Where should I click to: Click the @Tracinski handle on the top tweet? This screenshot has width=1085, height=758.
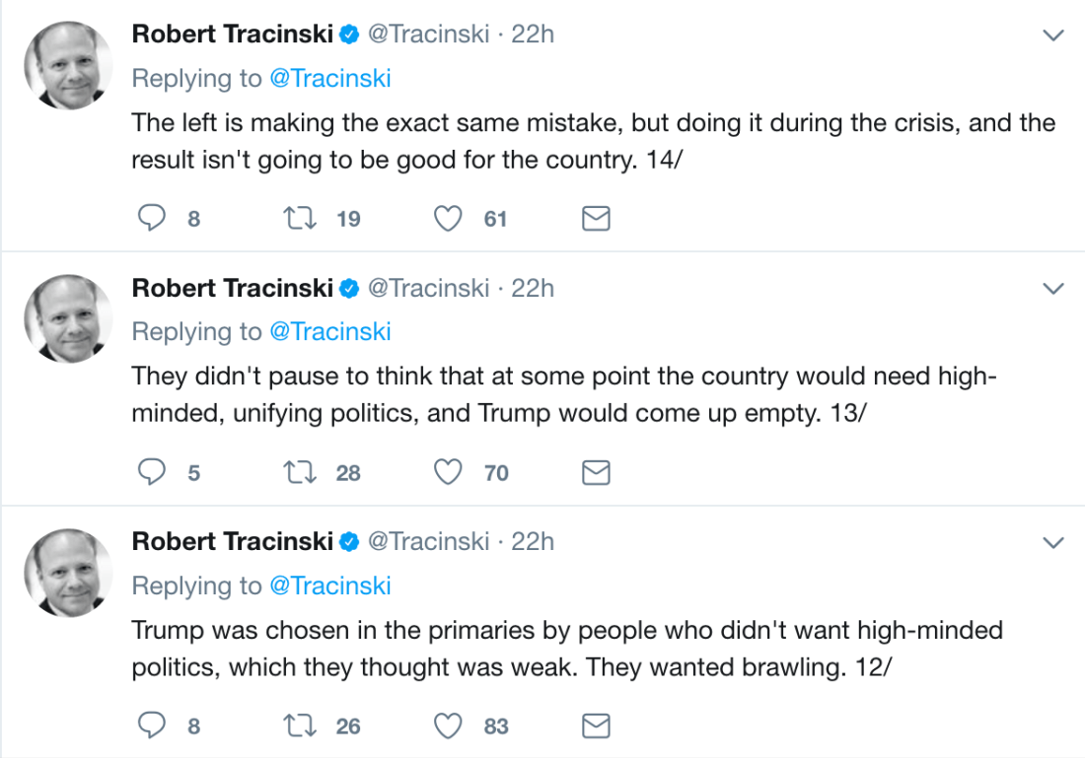(429, 33)
